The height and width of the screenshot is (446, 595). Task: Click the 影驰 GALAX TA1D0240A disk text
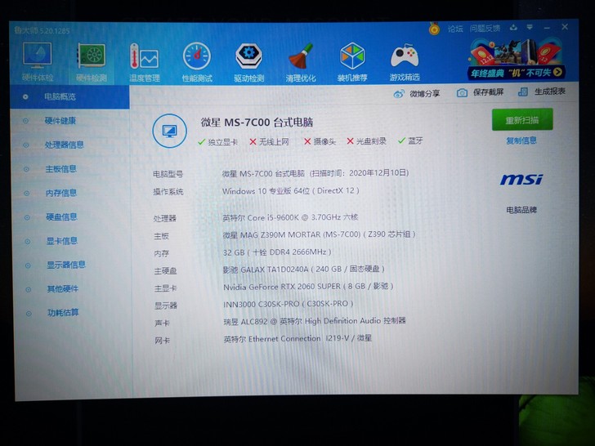coord(304,270)
